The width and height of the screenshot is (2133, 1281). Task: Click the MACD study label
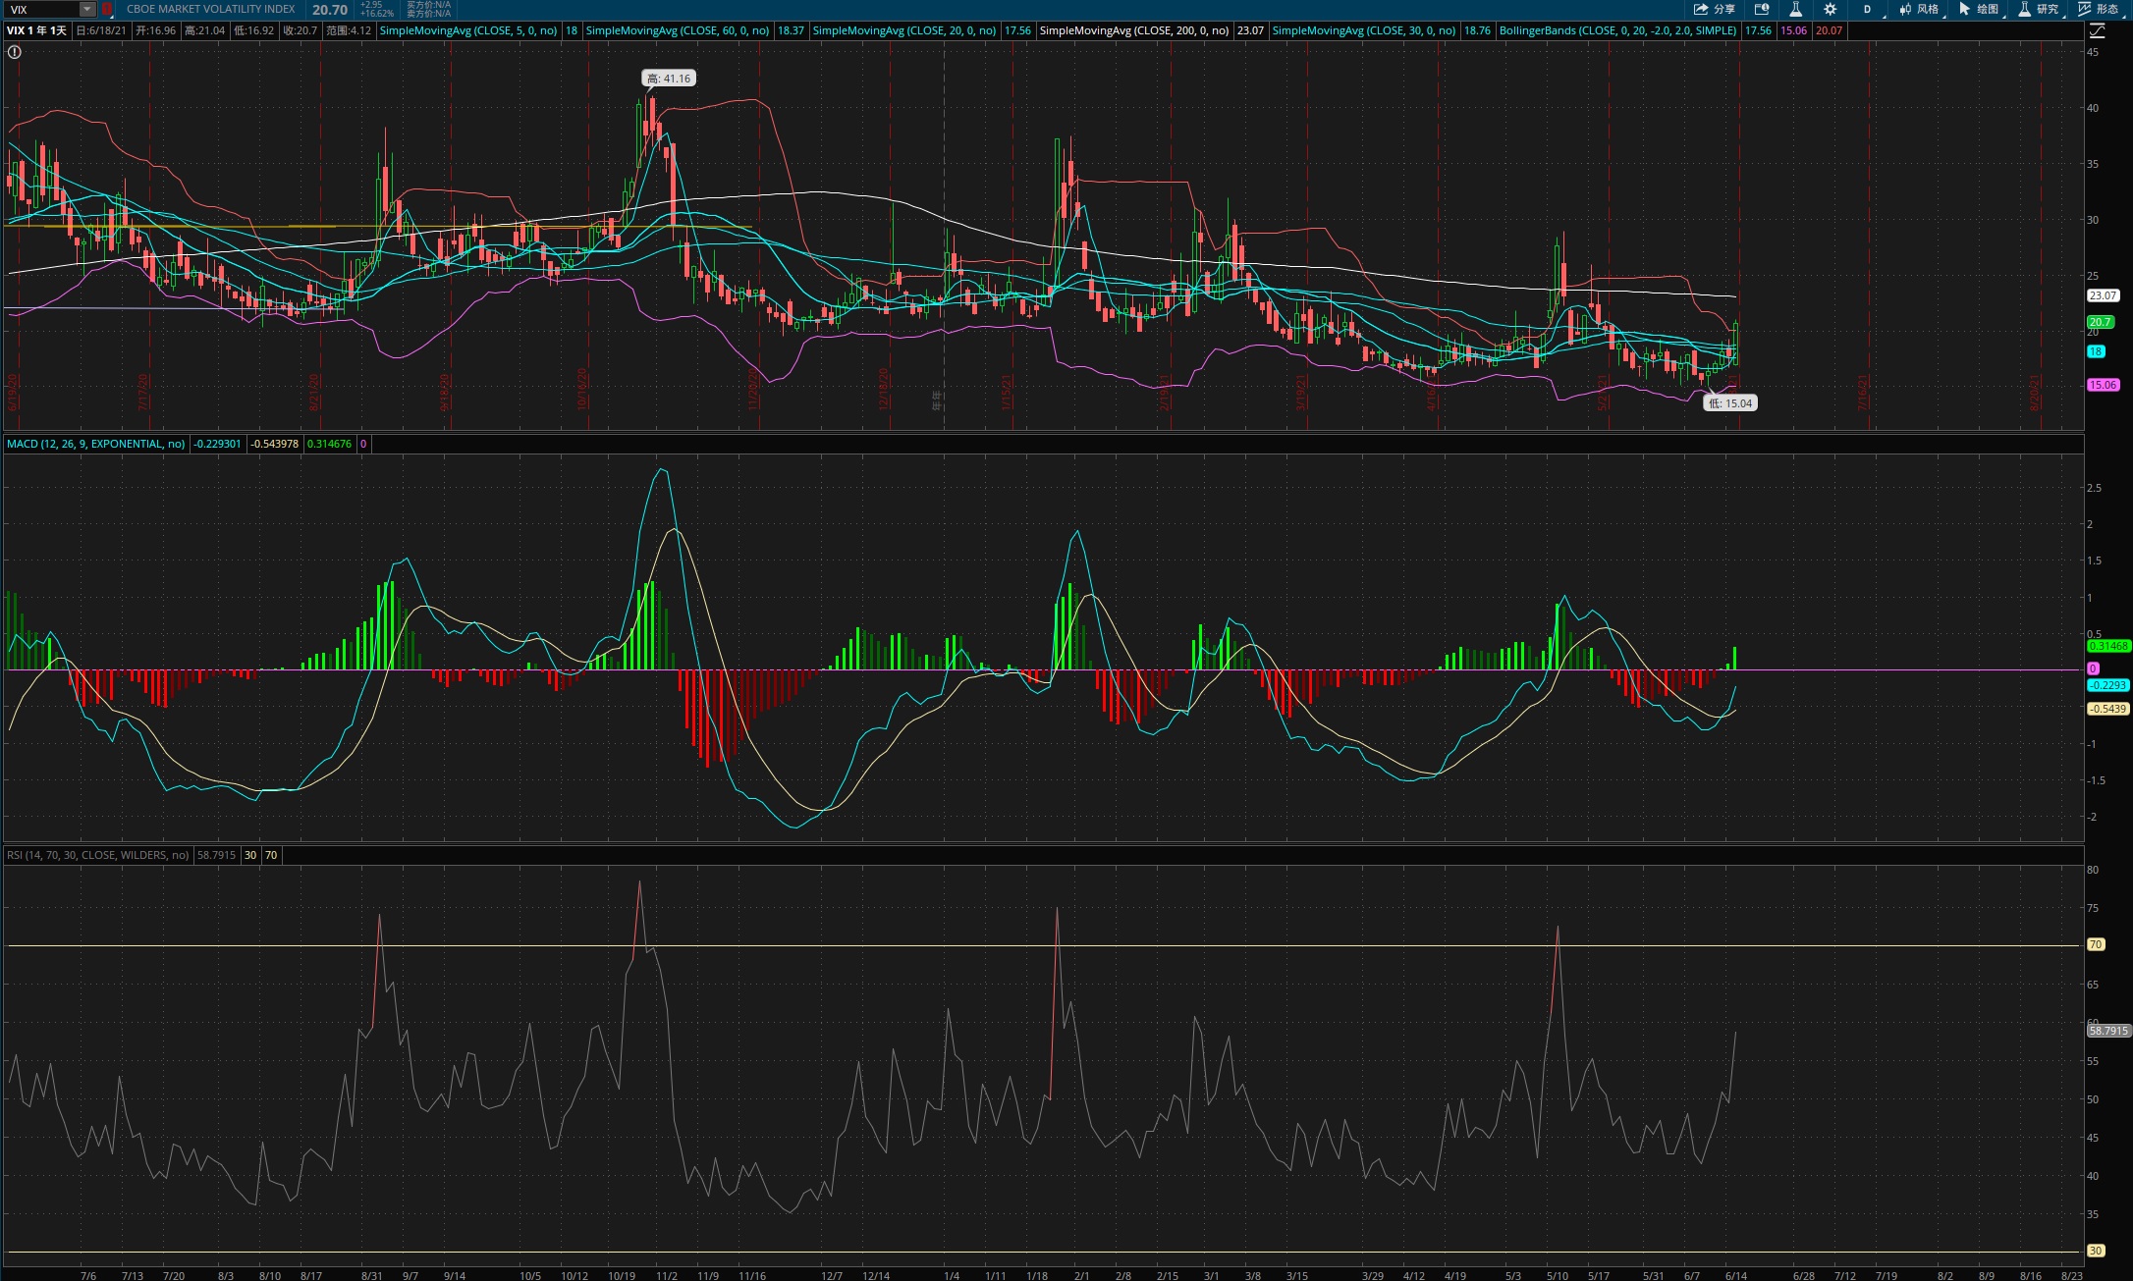[x=95, y=444]
